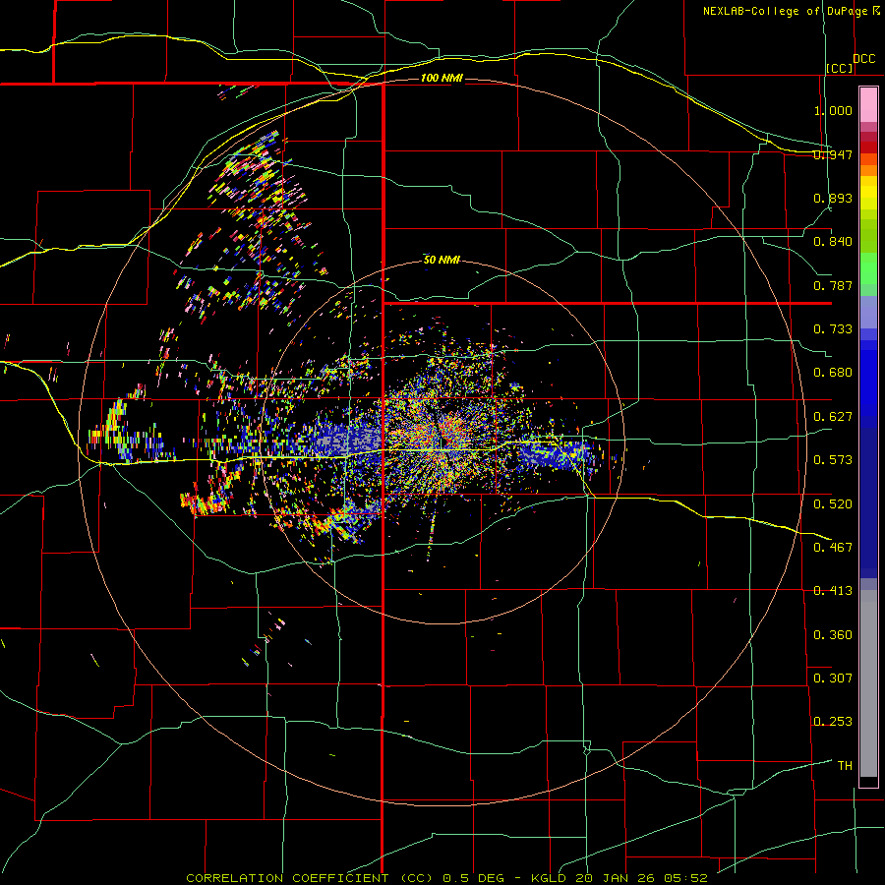Click the 0.893 scale value
The image size is (885, 885).
(833, 198)
